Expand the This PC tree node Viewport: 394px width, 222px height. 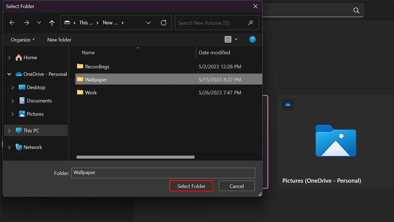(x=9, y=131)
